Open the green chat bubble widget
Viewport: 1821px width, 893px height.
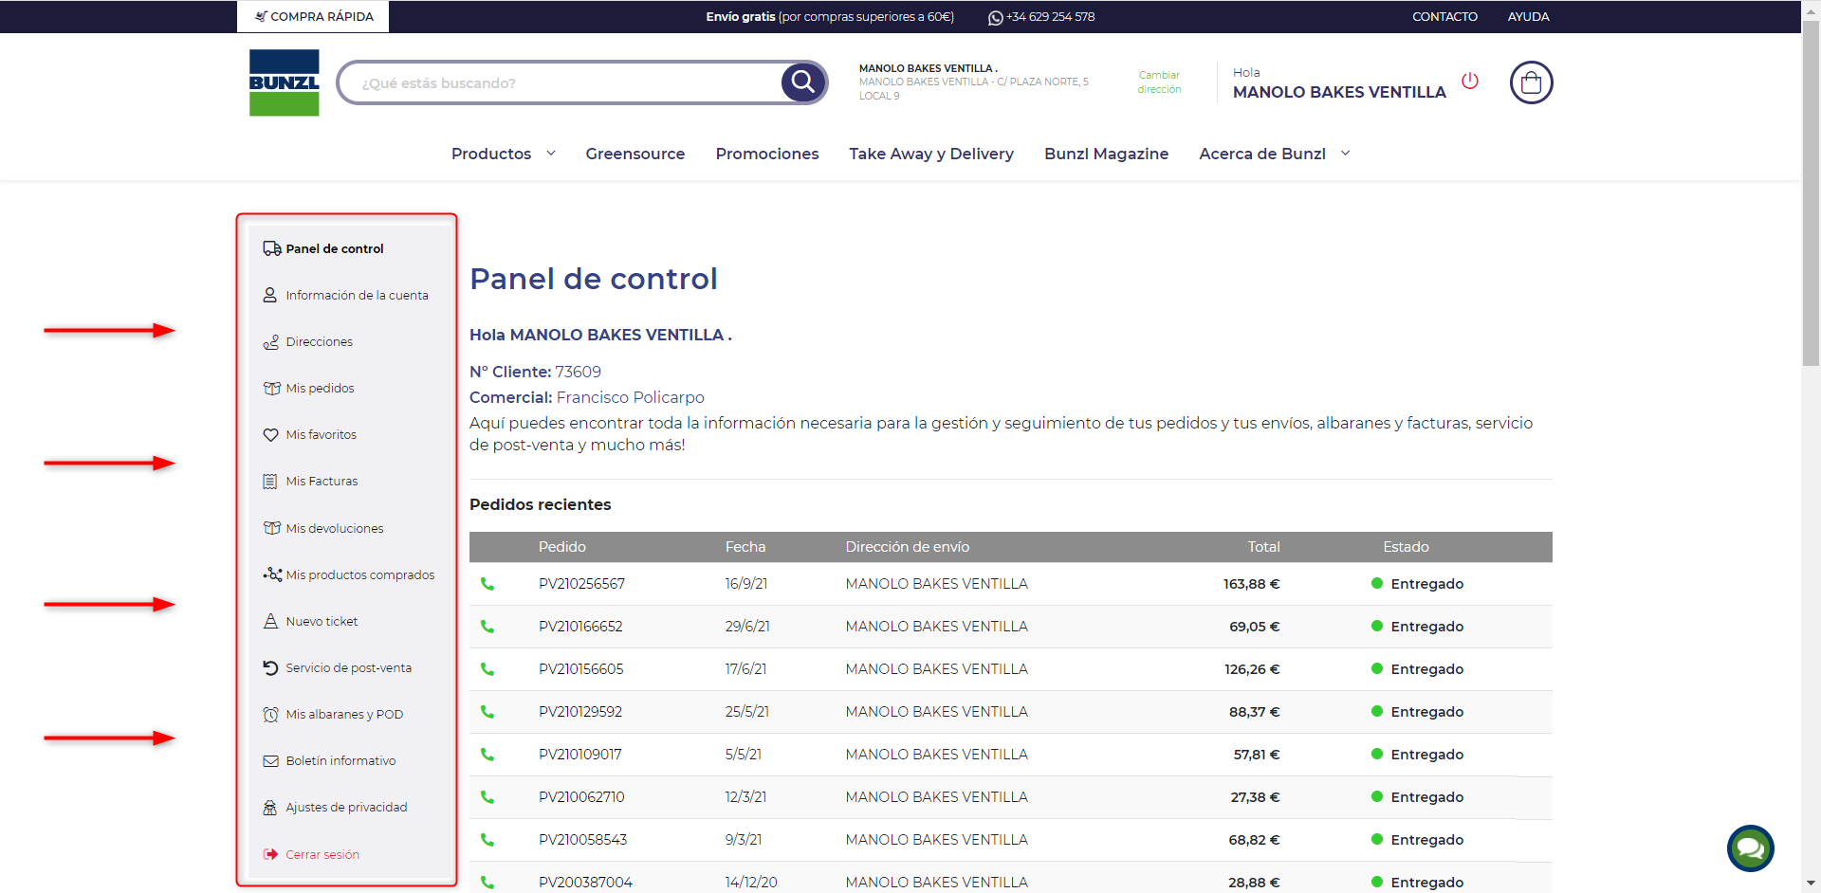coord(1750,848)
